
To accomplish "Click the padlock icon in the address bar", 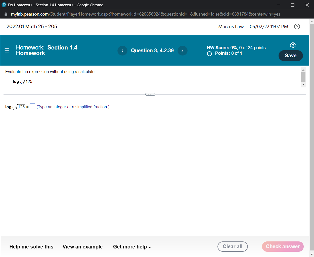I will point(6,14).
